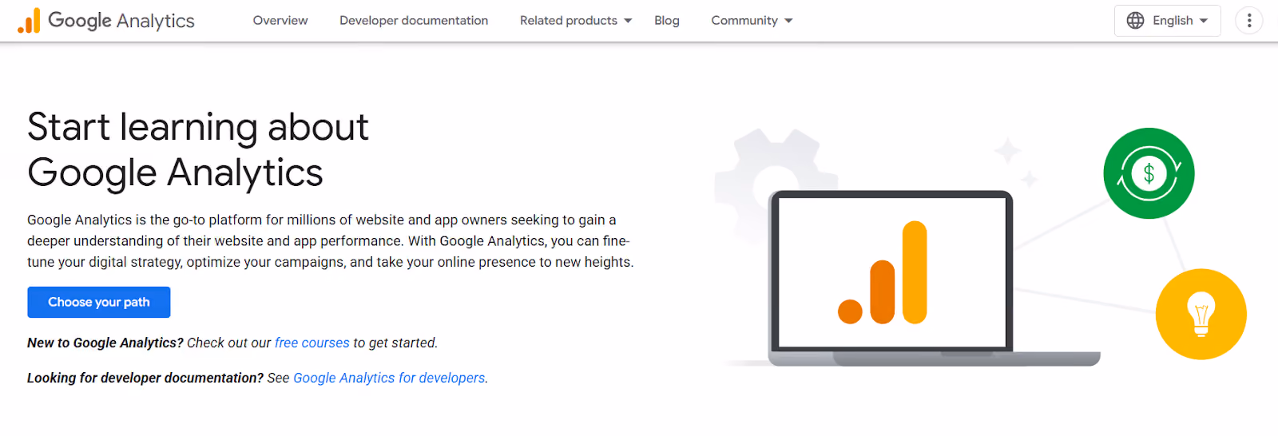1278x436 pixels.
Task: Click the green dollar refresh icon
Action: tap(1149, 173)
